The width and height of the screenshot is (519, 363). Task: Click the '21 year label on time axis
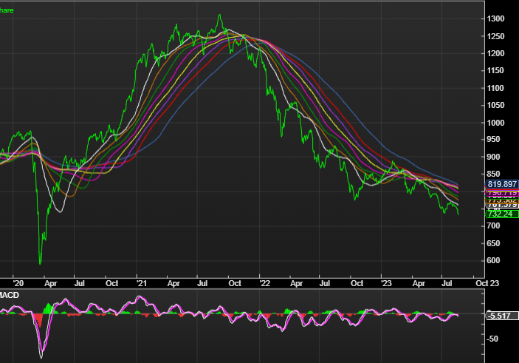(x=142, y=283)
